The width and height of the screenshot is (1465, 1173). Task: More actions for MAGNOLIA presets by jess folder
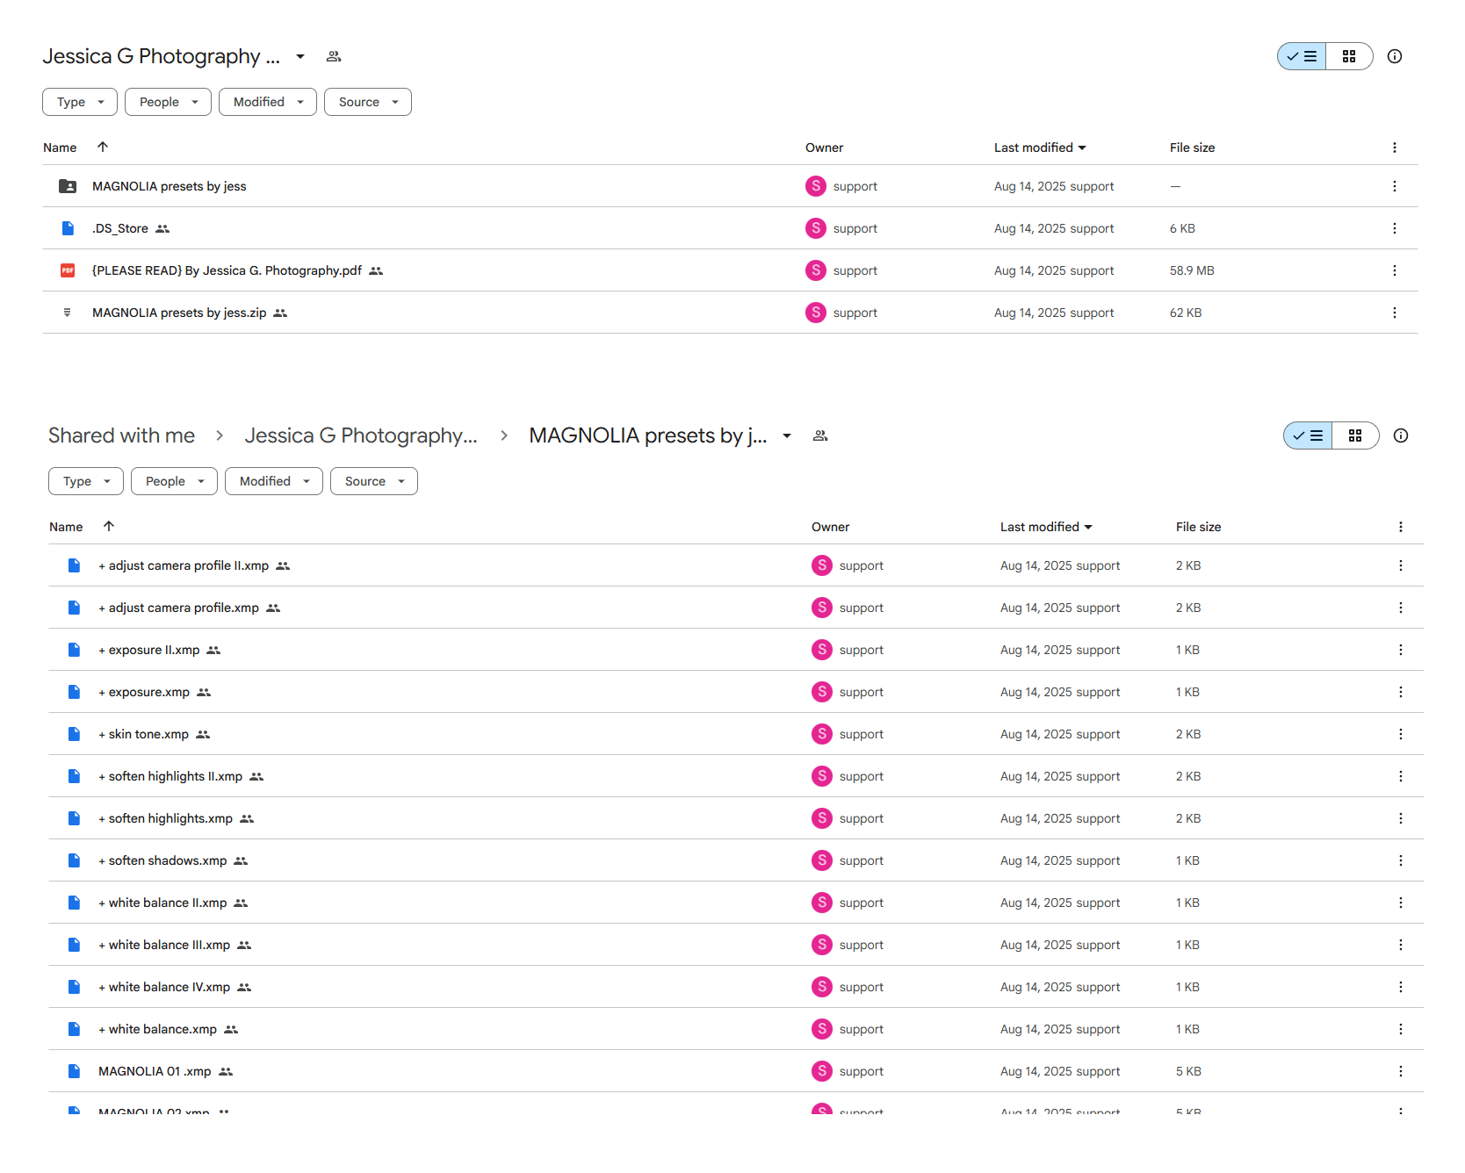pos(1395,186)
